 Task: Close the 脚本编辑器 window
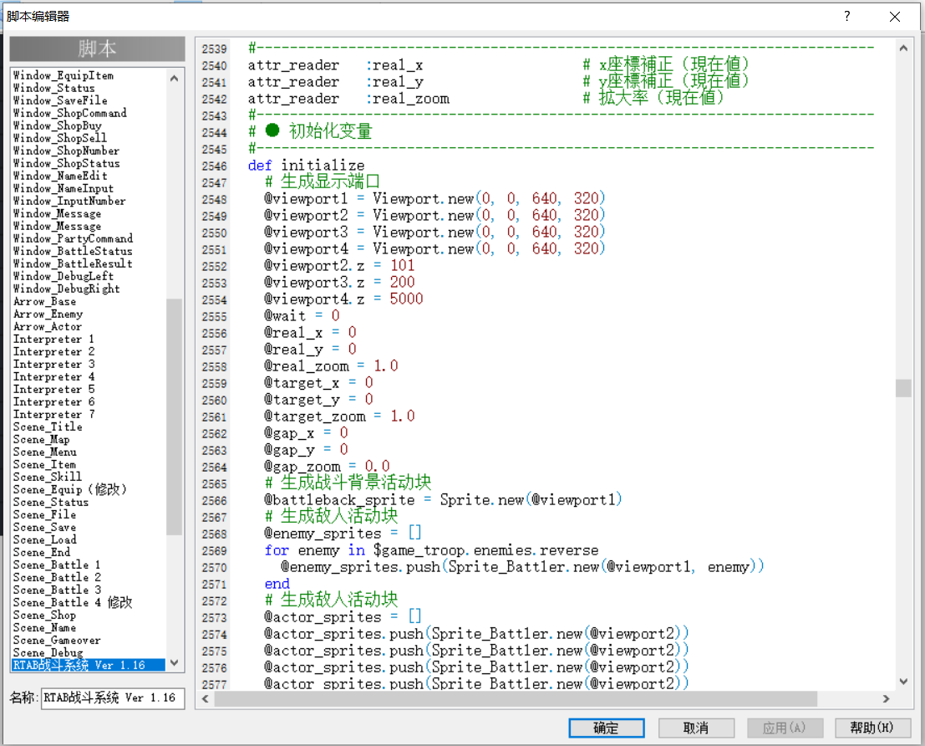pyautogui.click(x=894, y=17)
